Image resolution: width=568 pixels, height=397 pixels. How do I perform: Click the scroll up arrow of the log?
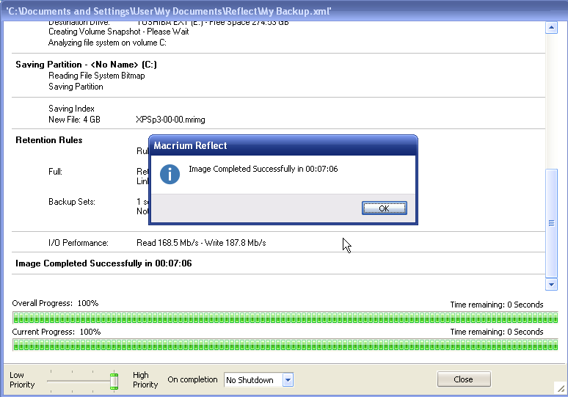click(551, 28)
